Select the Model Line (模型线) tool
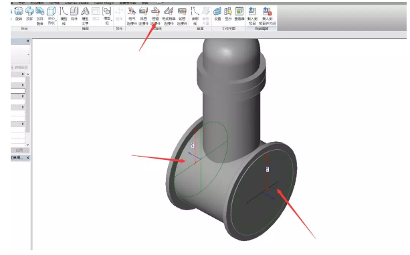 click(64, 16)
